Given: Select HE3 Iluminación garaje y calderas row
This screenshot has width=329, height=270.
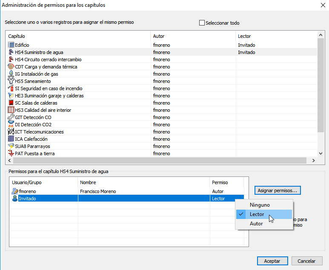Looking at the screenshot, I should (x=162, y=96).
